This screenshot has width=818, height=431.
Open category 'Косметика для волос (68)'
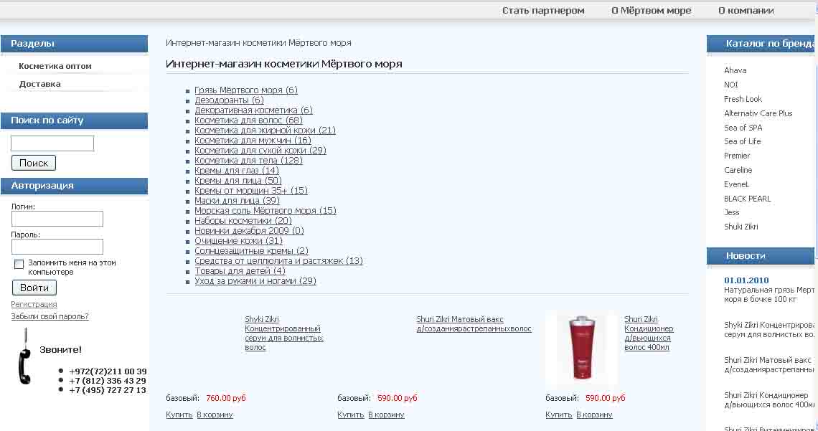pyautogui.click(x=248, y=120)
